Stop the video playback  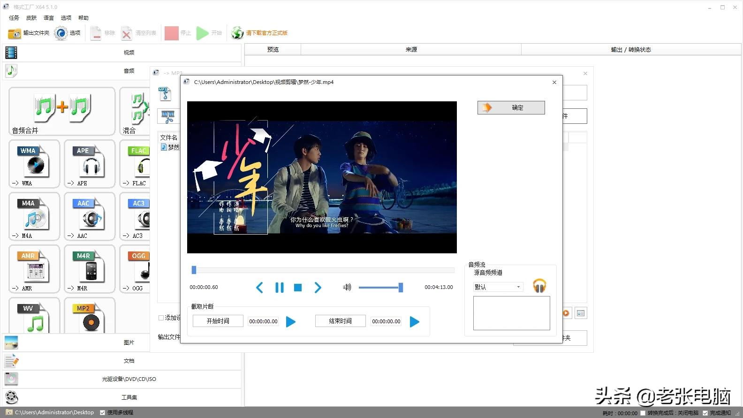298,287
